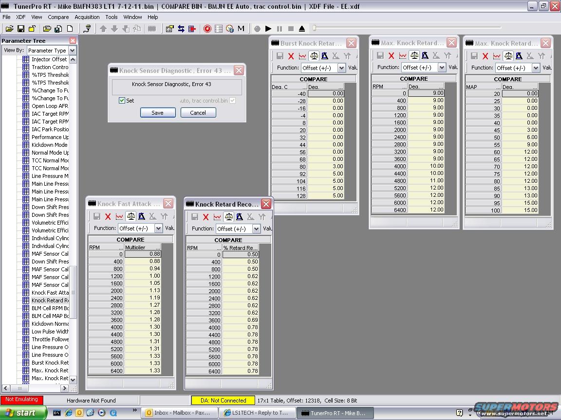Screen dimensions: 561x420
Task: Click the Open Bin folder icon in main toolbar
Action: coord(10,29)
